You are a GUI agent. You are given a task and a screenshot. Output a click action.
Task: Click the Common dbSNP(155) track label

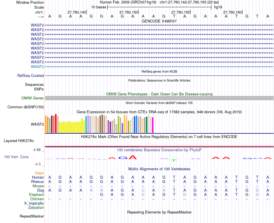pos(26,107)
